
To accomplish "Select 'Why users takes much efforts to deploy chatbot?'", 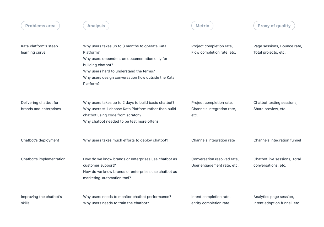I will [126, 140].
